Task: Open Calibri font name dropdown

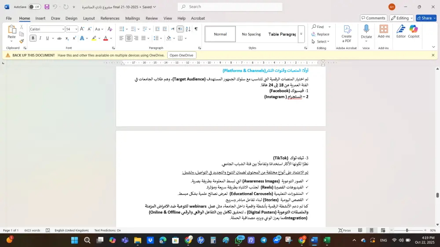Action: tap(63, 29)
